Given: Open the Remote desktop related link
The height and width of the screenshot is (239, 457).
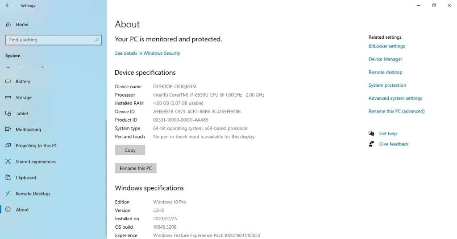Looking at the screenshot, I should tap(385, 72).
